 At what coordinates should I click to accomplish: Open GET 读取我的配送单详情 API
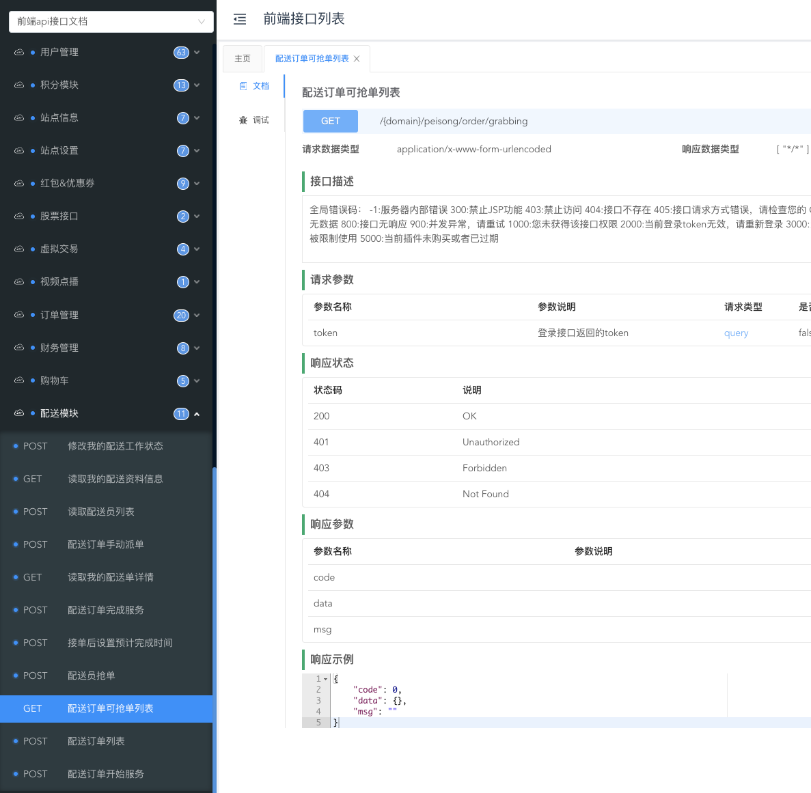pyautogui.click(x=106, y=577)
